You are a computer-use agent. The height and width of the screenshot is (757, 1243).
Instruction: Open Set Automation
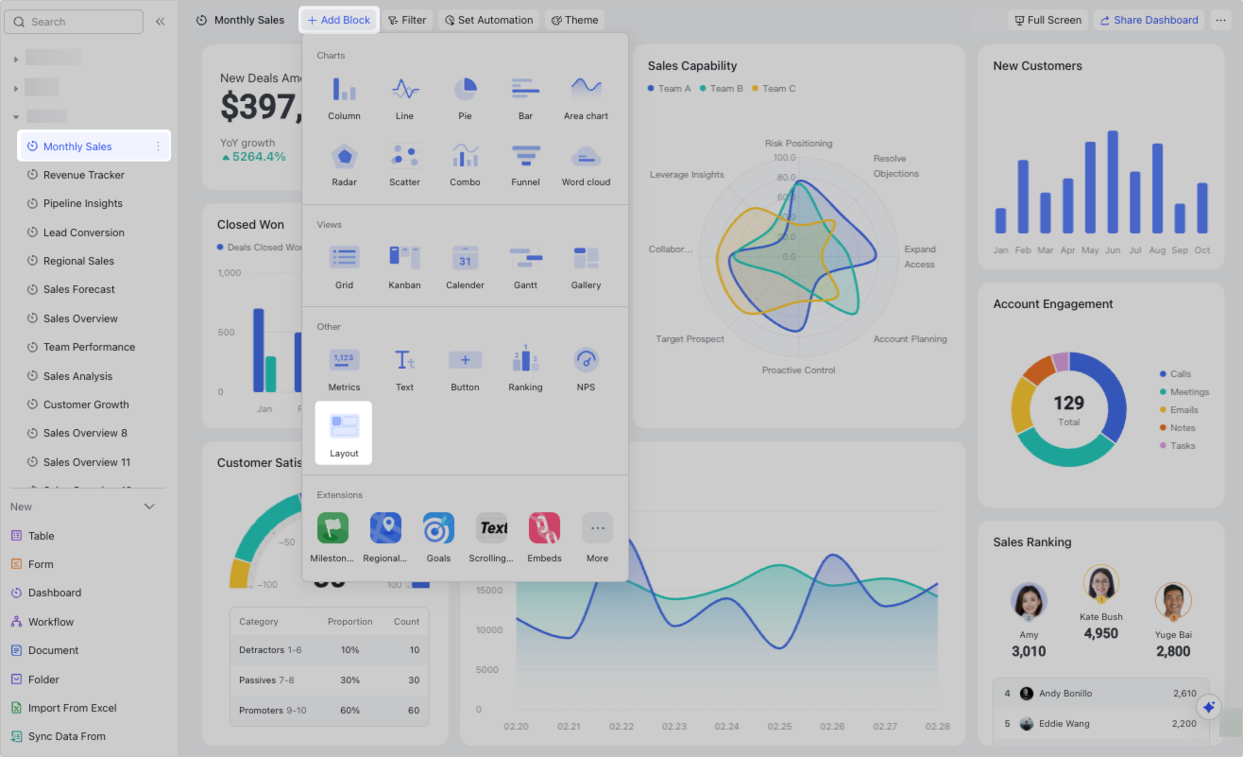pyautogui.click(x=488, y=20)
